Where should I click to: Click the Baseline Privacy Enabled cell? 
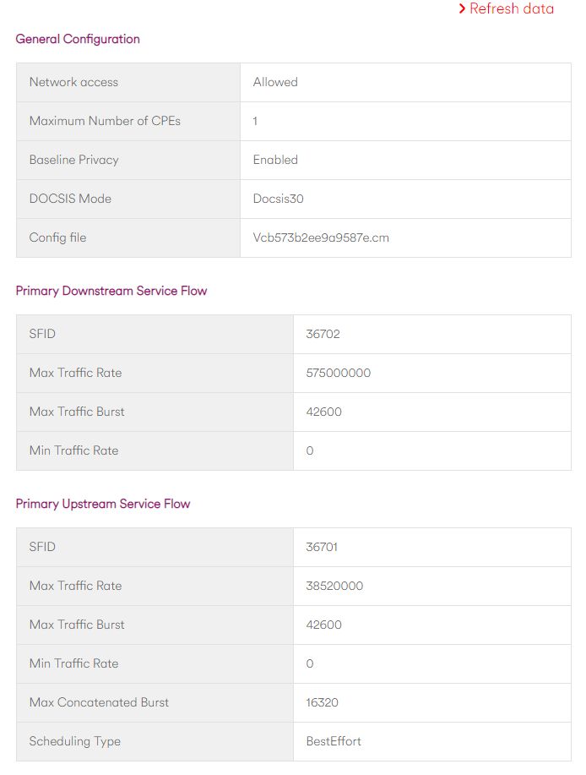[x=405, y=160]
